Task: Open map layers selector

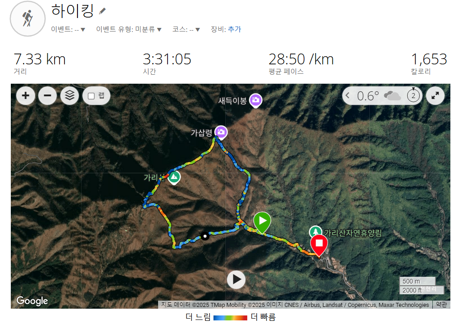Action: tap(70, 95)
